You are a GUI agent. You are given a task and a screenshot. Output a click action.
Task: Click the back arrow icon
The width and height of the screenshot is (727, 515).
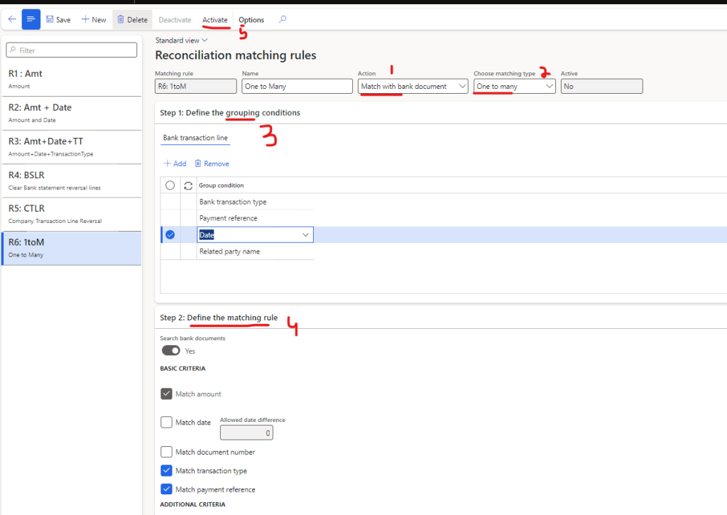pyautogui.click(x=11, y=19)
